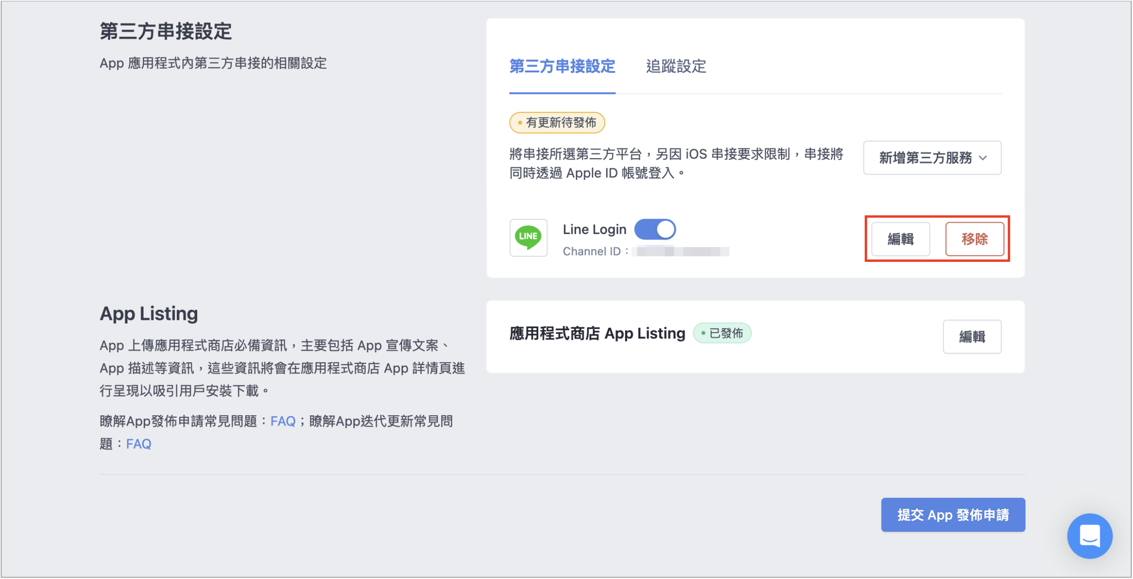Image resolution: width=1133 pixels, height=579 pixels.
Task: Open the App迭代更新常見問題 FAQ link
Action: 139,444
